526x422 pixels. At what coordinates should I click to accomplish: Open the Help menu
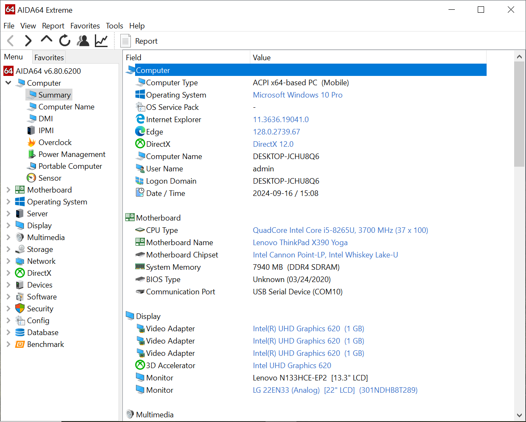point(137,26)
